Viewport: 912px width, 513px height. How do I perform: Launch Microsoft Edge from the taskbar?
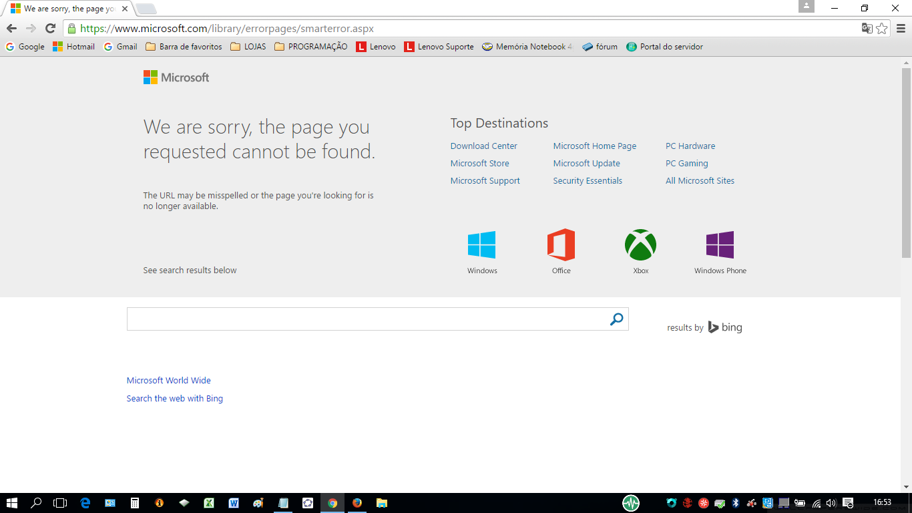point(85,503)
